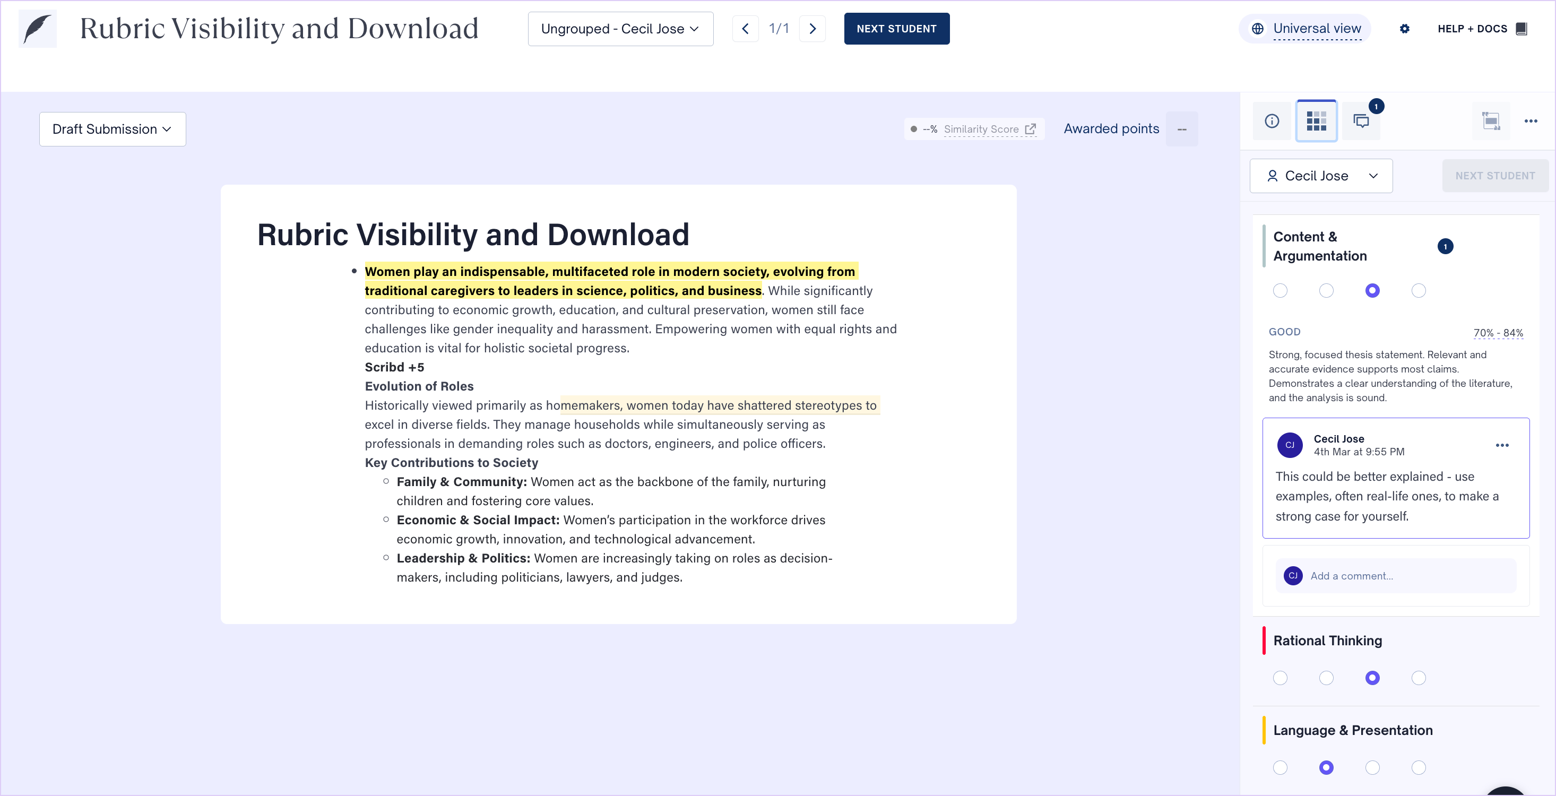Select third rating for Language & Presentation
Viewport: 1556px width, 796px height.
(x=1372, y=767)
